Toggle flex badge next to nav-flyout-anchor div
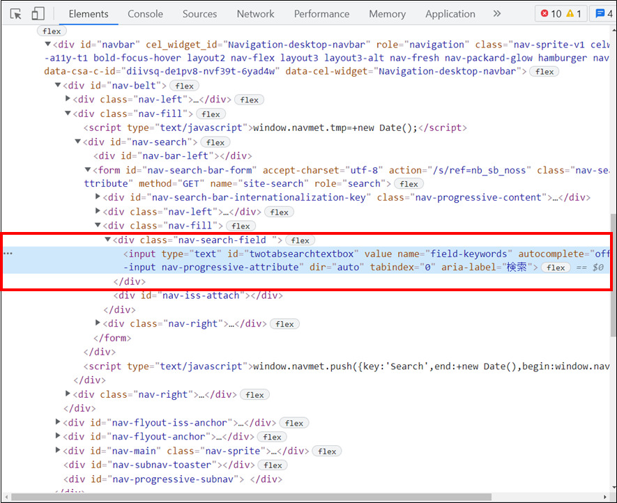 [x=272, y=437]
